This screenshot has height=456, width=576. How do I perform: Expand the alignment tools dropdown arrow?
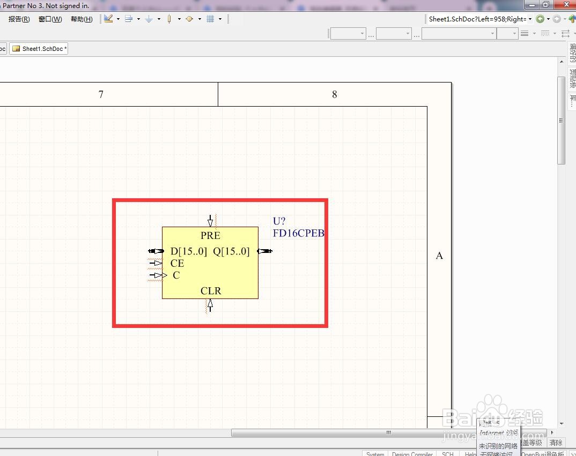point(138,19)
